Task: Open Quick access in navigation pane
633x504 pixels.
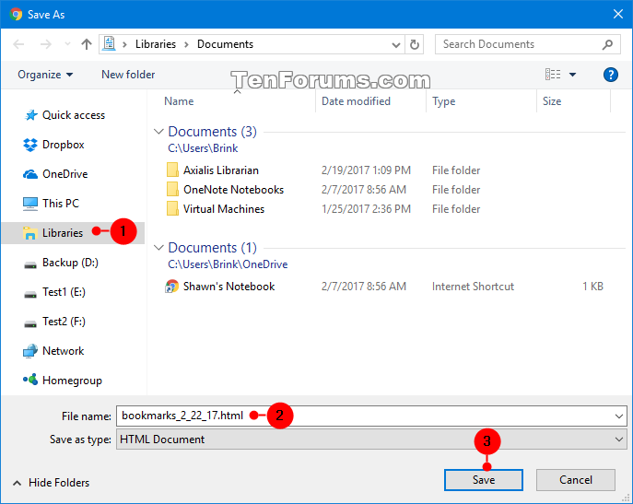Action: [x=74, y=115]
